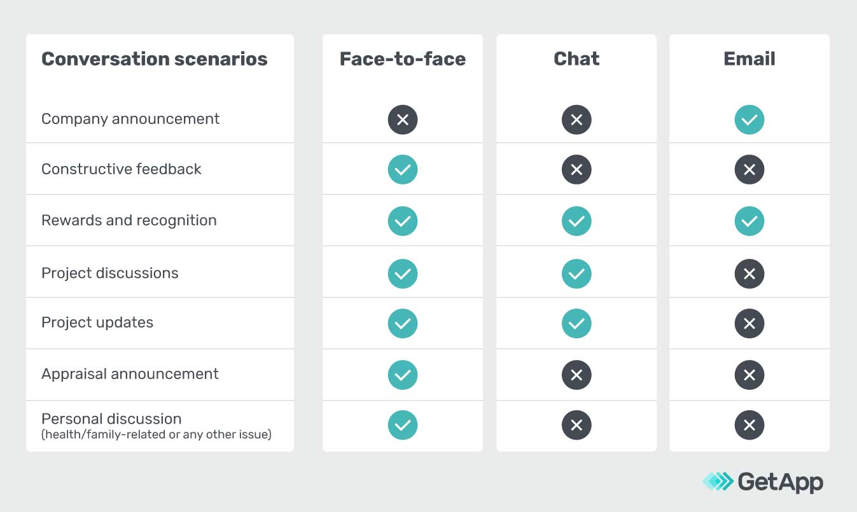The height and width of the screenshot is (512, 857).
Task: Click the Conversation scenarios heading
Action: point(155,59)
